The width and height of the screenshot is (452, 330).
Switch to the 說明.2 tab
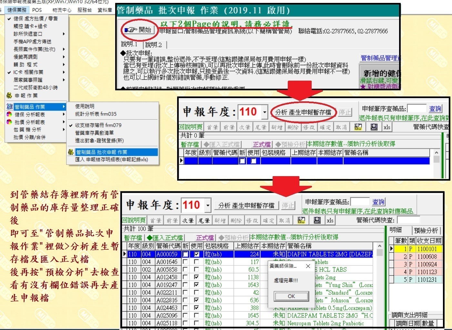(x=154, y=45)
